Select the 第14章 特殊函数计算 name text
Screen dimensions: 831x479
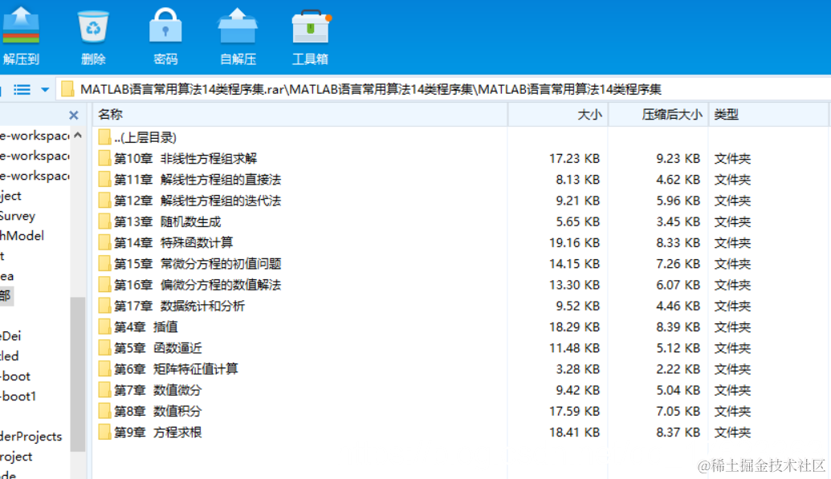(x=174, y=242)
